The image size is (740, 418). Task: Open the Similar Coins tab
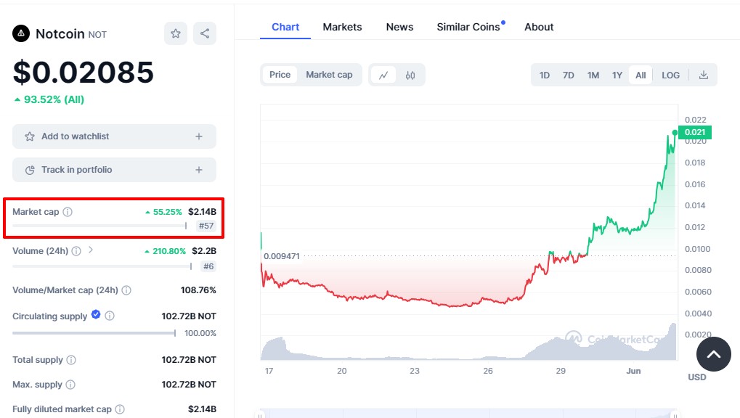(x=468, y=27)
